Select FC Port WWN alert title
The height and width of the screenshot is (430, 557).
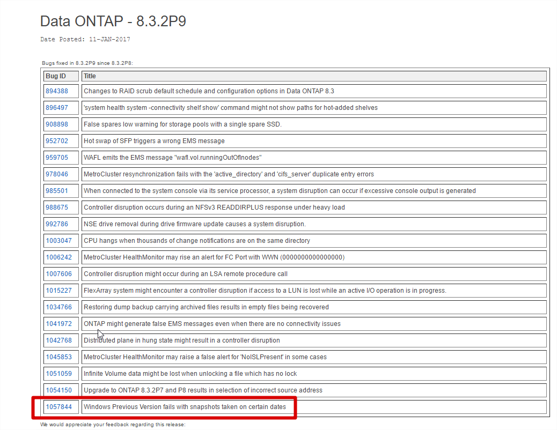click(214, 257)
